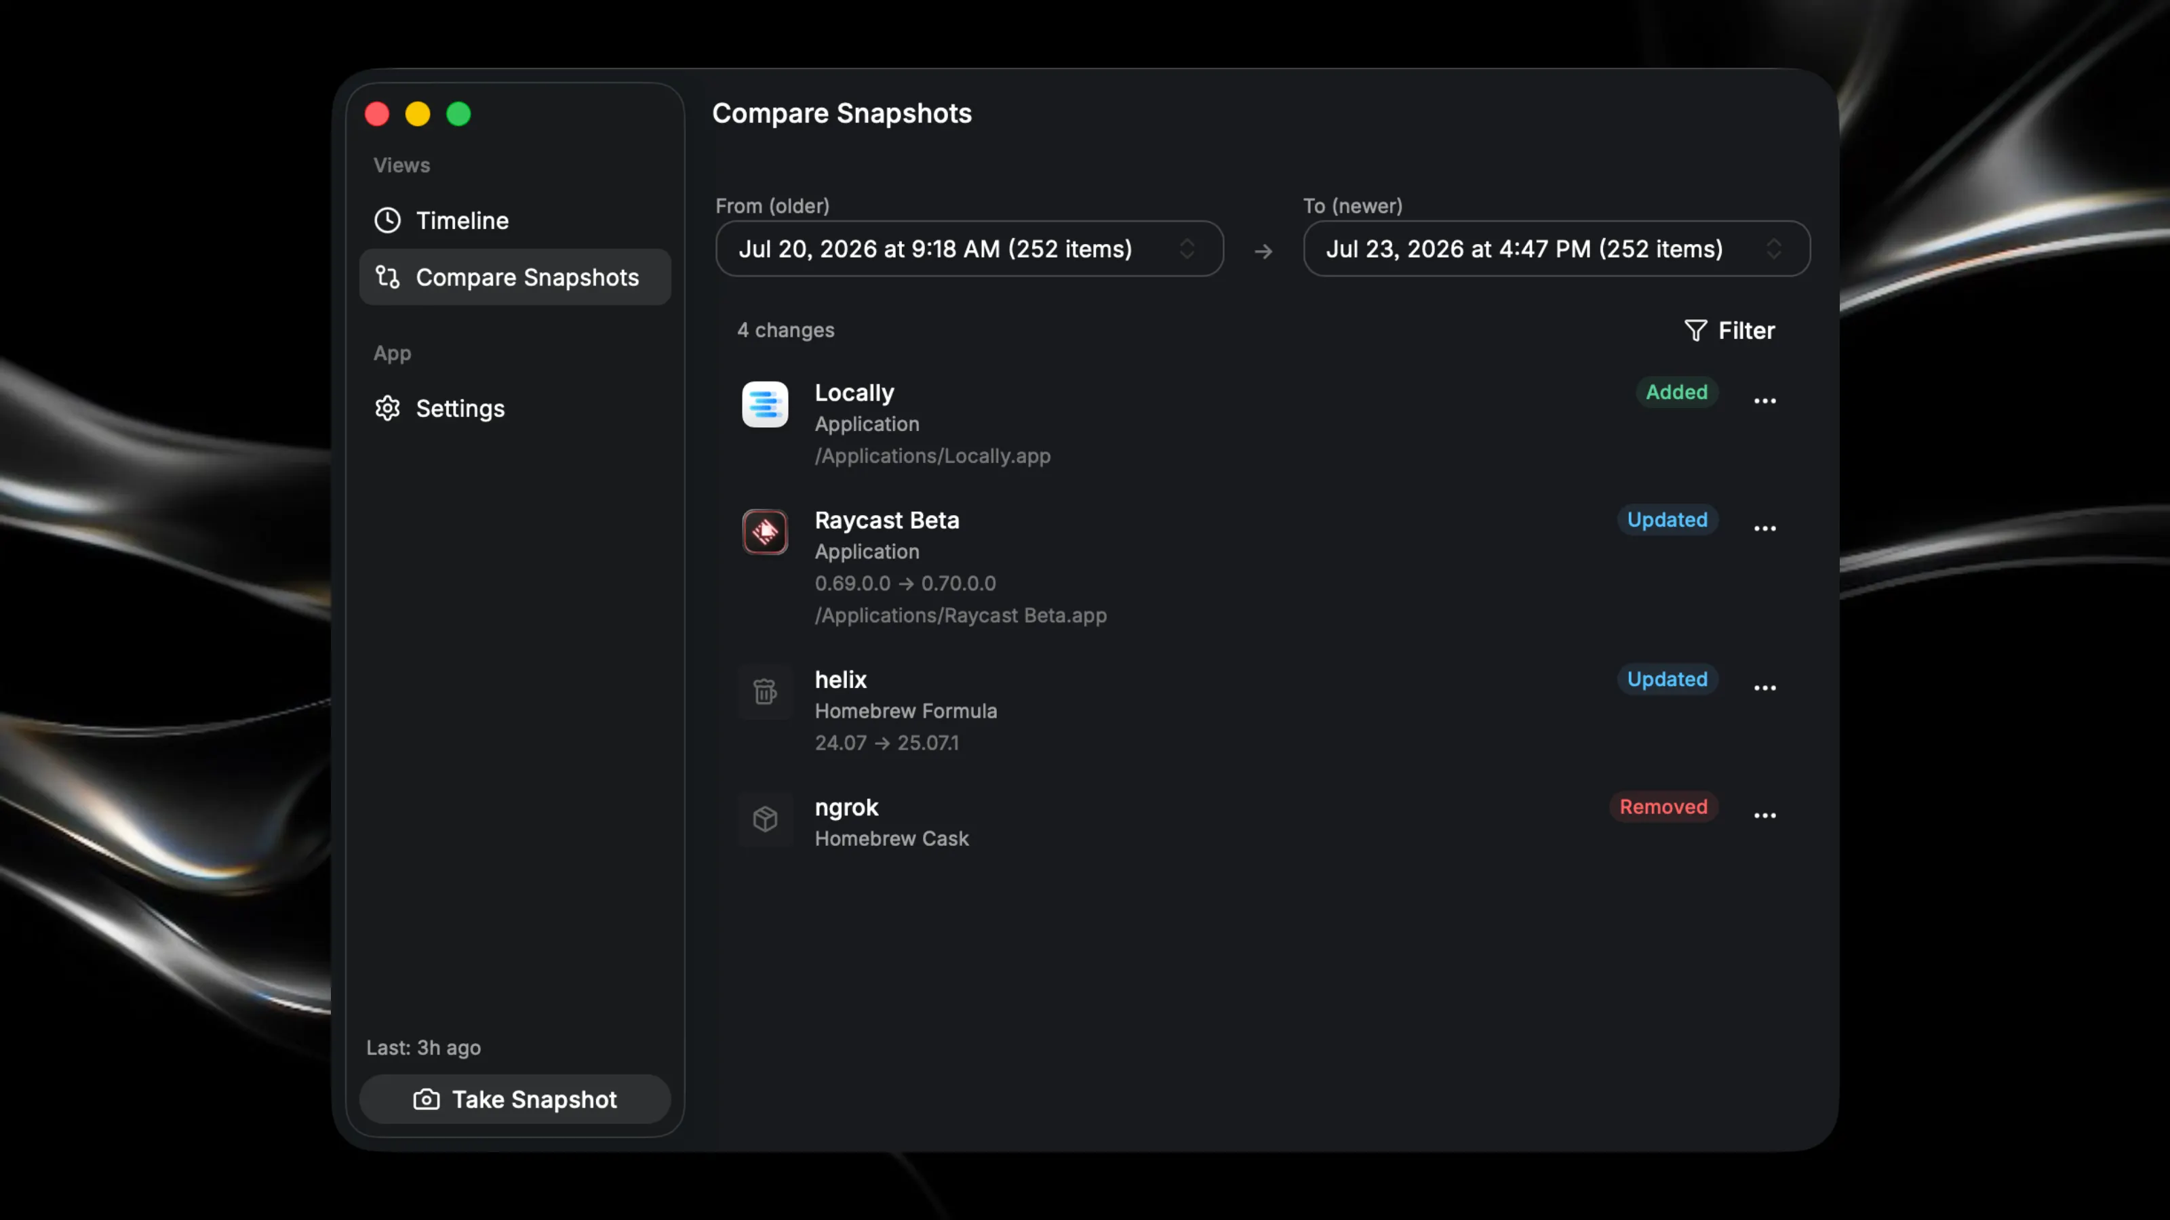Image resolution: width=2170 pixels, height=1220 pixels.
Task: Click the Homebrew Formula label under helix
Action: pos(905,712)
